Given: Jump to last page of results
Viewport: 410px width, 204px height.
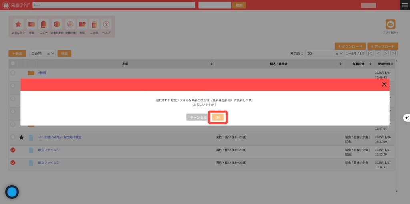Looking at the screenshot, I should pos(394,53).
